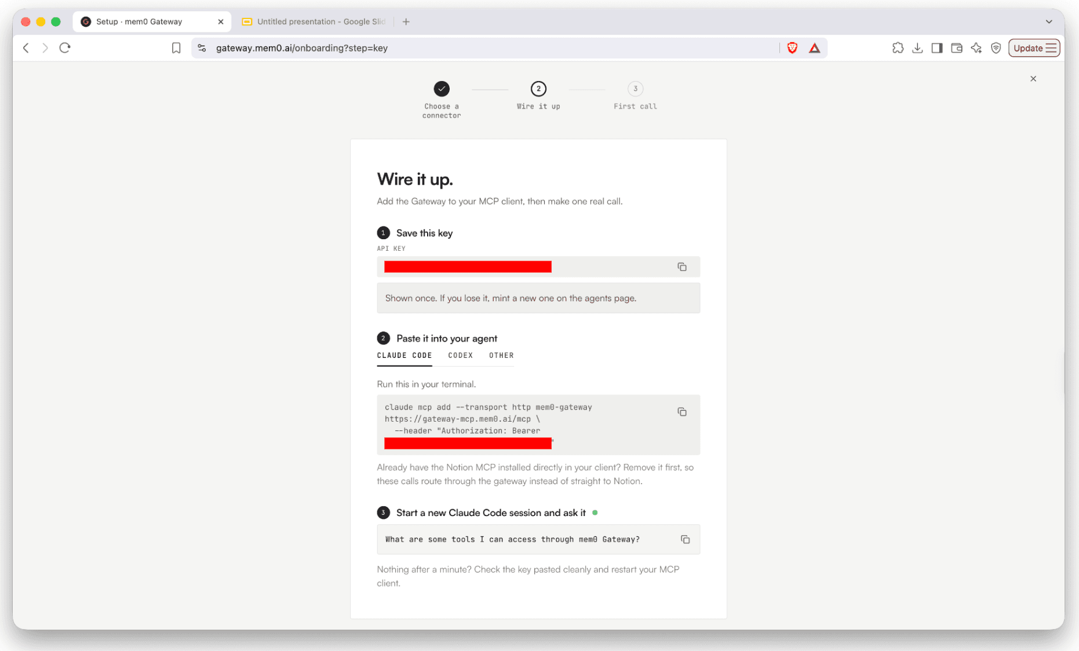Click 'Run this in your terminal.' text
1079x651 pixels.
(427, 384)
